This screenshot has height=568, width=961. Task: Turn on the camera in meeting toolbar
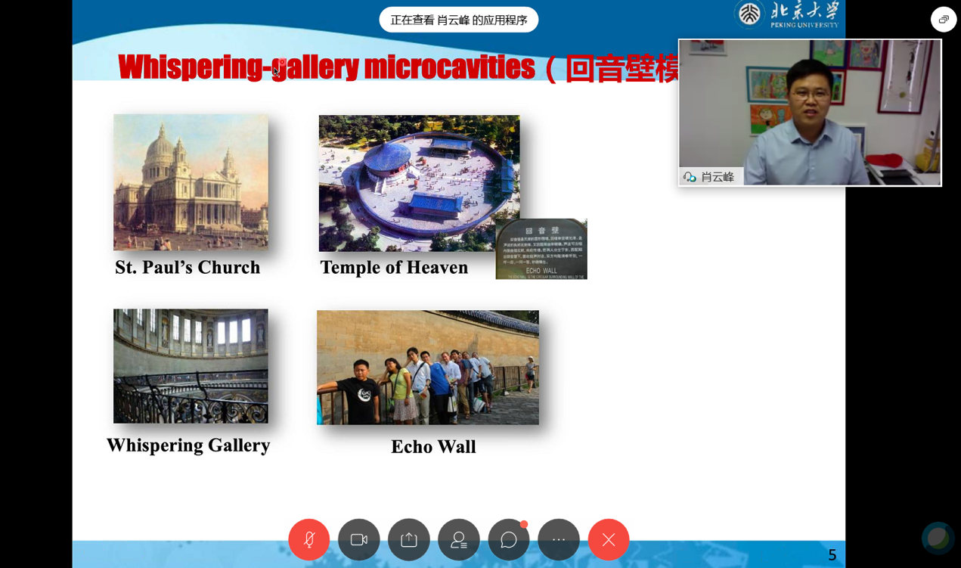coord(358,539)
